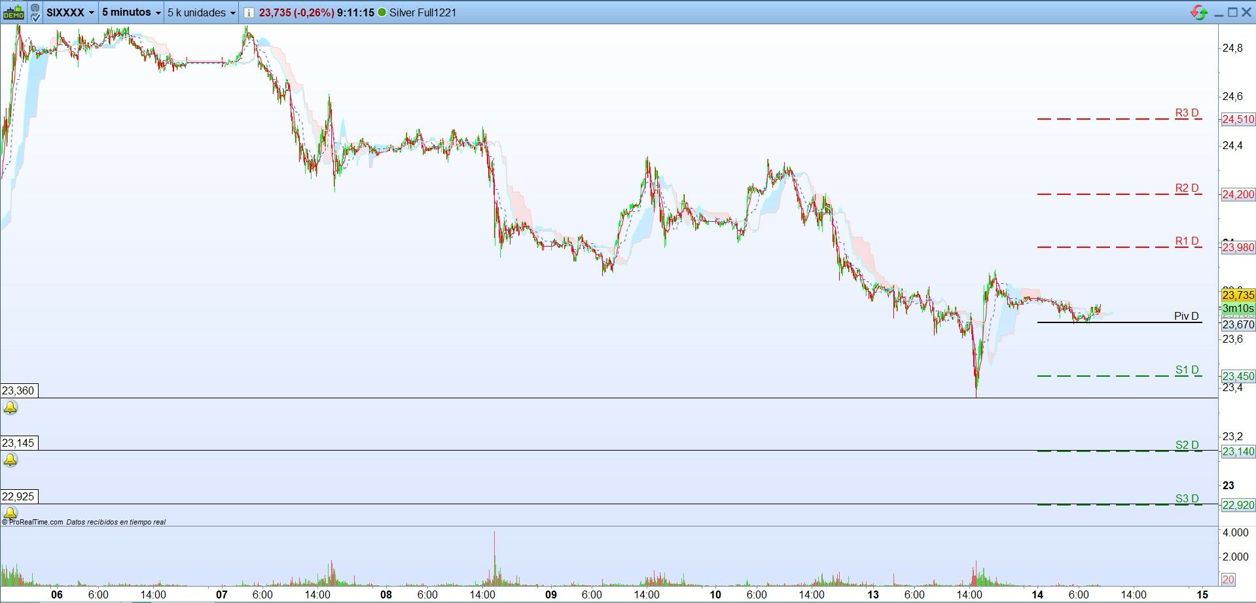Click the 24,6 price scale label
This screenshot has height=603, width=1256.
pos(1232,97)
